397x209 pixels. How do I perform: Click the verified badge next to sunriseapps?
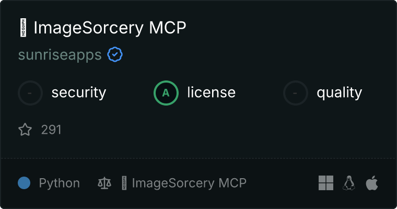click(x=115, y=54)
